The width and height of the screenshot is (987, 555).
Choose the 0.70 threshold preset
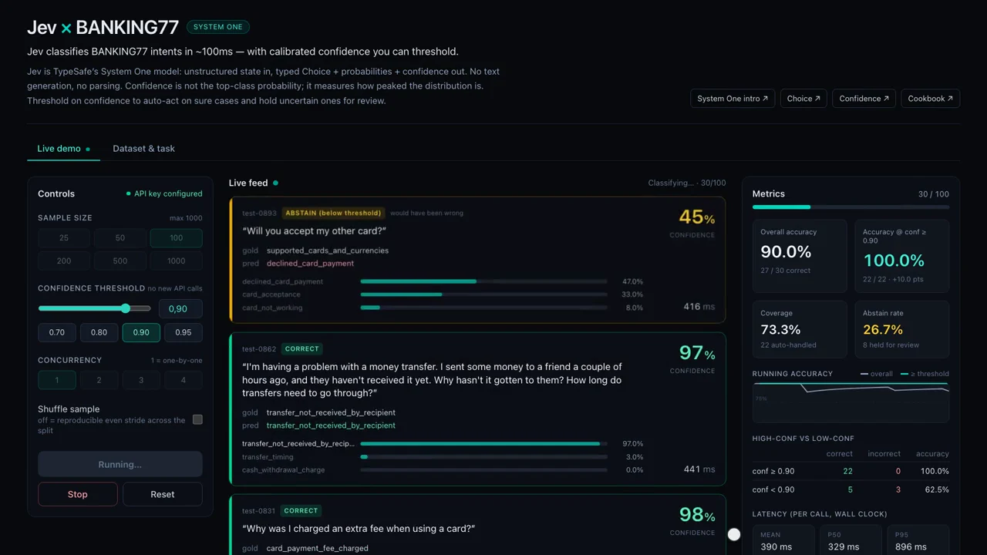(x=57, y=333)
